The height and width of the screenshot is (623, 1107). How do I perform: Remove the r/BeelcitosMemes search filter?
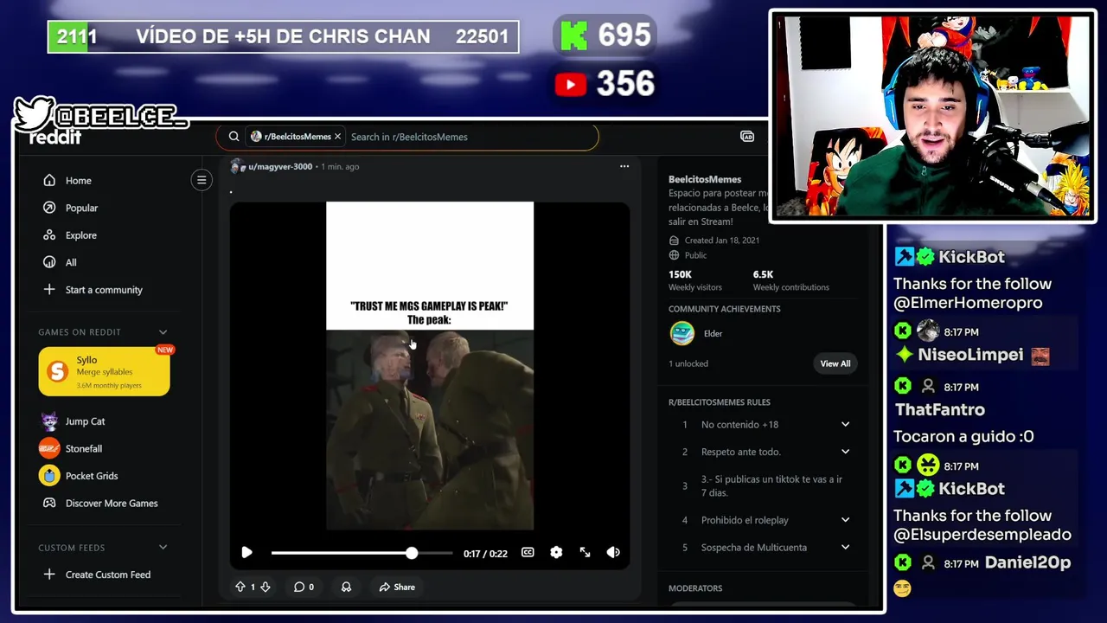(338, 137)
